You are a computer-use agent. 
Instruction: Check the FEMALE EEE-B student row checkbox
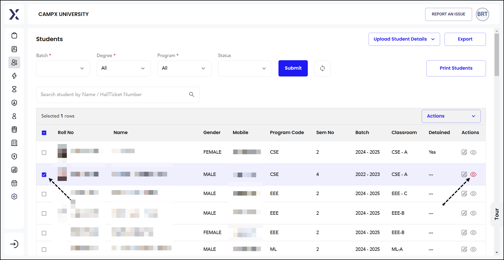pyautogui.click(x=44, y=233)
